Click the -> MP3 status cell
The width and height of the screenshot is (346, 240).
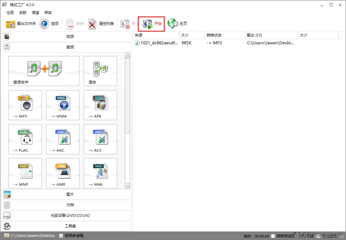click(x=214, y=43)
